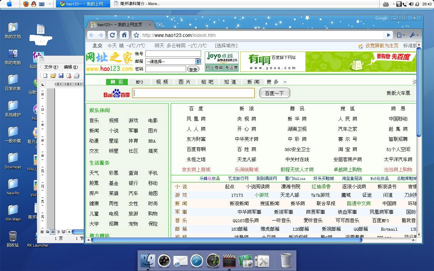Click the address bar showing www.hao123.com

263,35
